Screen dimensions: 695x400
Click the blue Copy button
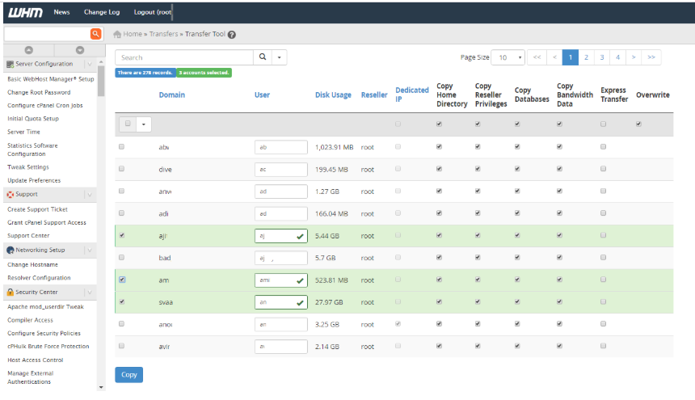pyautogui.click(x=128, y=374)
